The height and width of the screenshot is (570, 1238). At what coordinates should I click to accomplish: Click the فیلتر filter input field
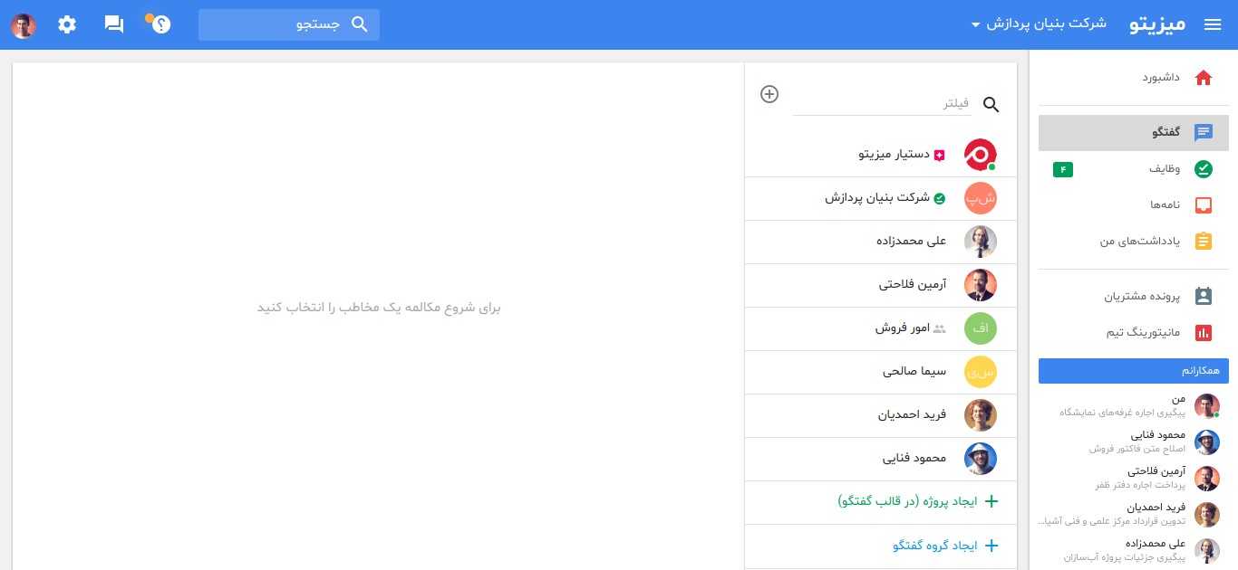pos(882,104)
